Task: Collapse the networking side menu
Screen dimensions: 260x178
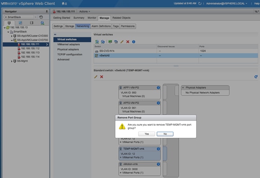Action: coord(55,34)
